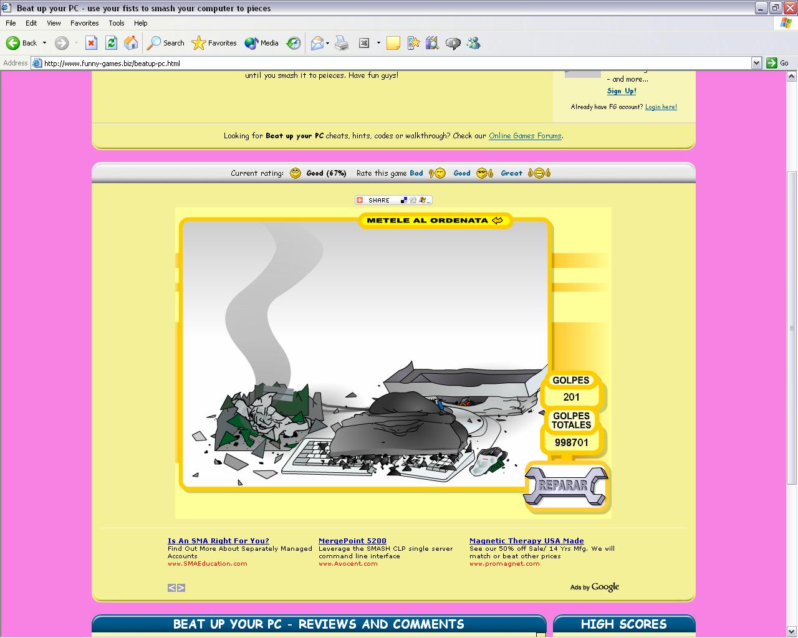Click the Mail envelope icon

pos(317,43)
